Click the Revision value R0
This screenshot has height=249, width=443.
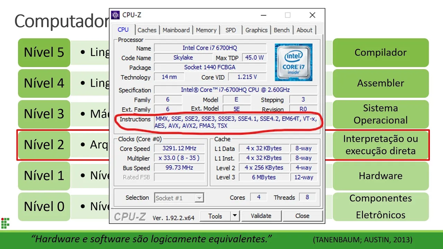click(303, 109)
